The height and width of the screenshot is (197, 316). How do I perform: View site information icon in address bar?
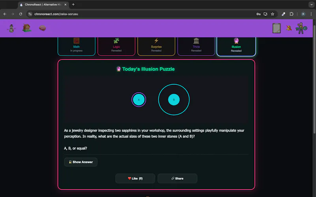click(30, 14)
